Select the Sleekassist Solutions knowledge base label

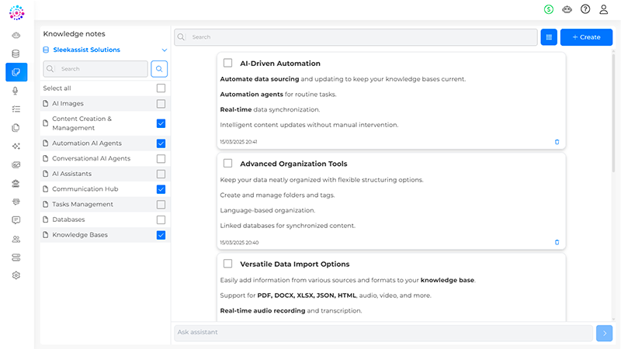pyautogui.click(x=86, y=50)
